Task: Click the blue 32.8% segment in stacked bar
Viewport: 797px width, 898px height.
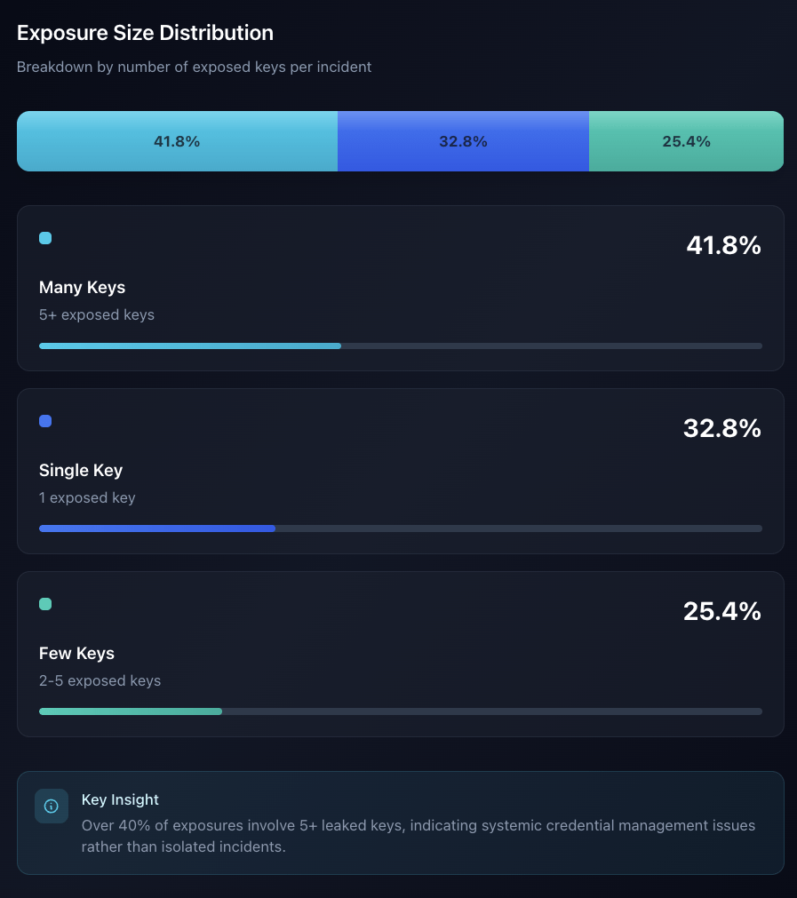Action: (x=463, y=140)
